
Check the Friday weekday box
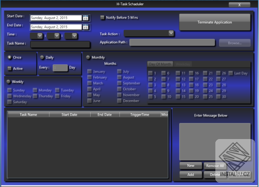coord(57,96)
